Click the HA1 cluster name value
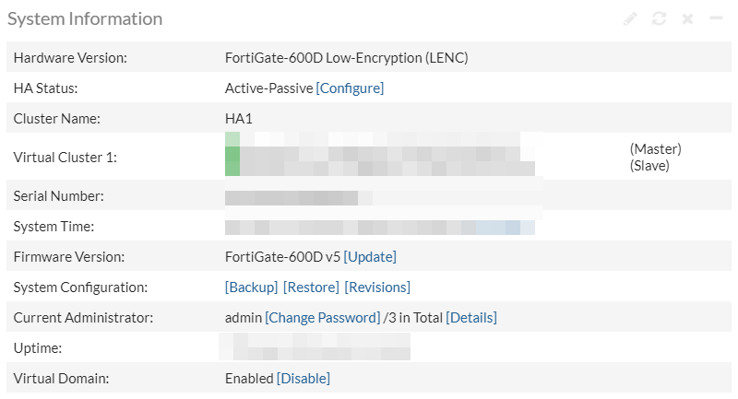Viewport: 738px width, 399px height. [x=238, y=119]
